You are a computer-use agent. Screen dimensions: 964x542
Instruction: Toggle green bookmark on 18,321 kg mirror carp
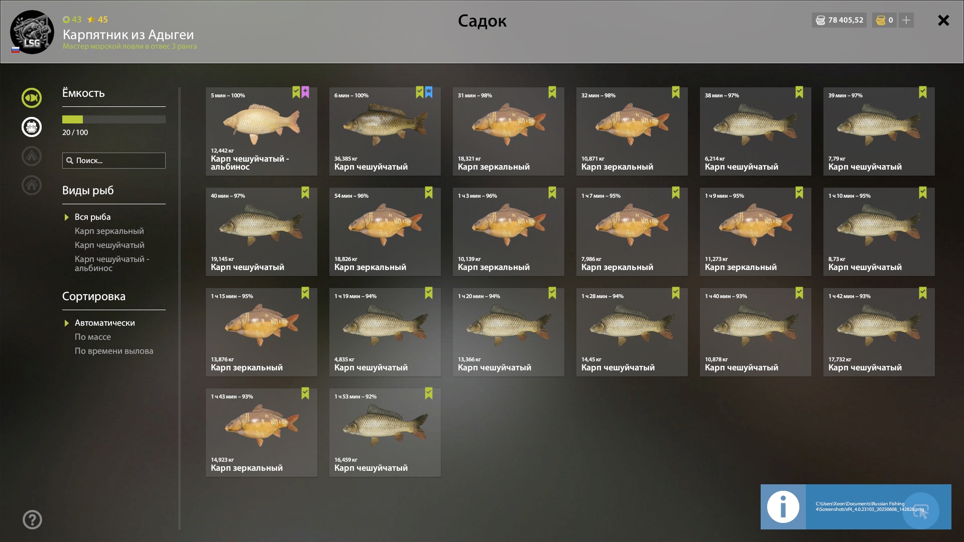[x=552, y=92]
